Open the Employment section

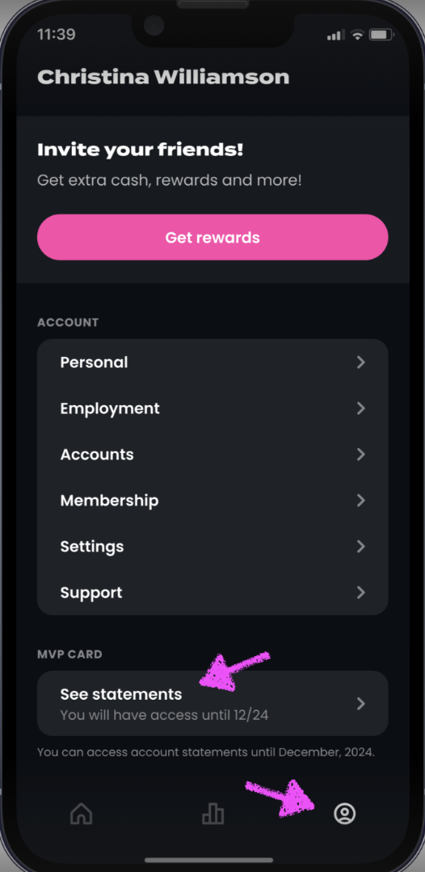[x=212, y=408]
